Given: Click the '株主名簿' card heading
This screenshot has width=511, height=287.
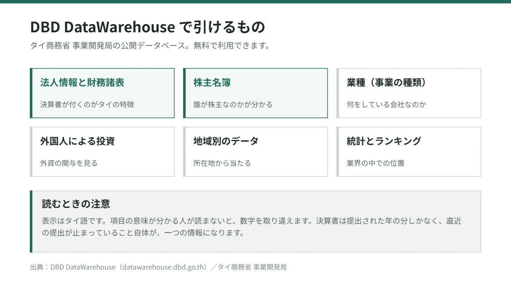Looking at the screenshot, I should [x=212, y=82].
